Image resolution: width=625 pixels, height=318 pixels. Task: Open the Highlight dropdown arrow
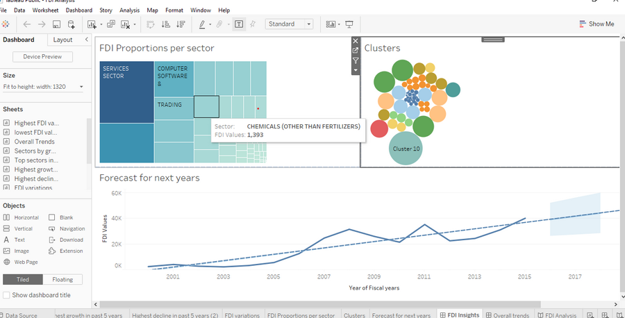[x=210, y=24]
